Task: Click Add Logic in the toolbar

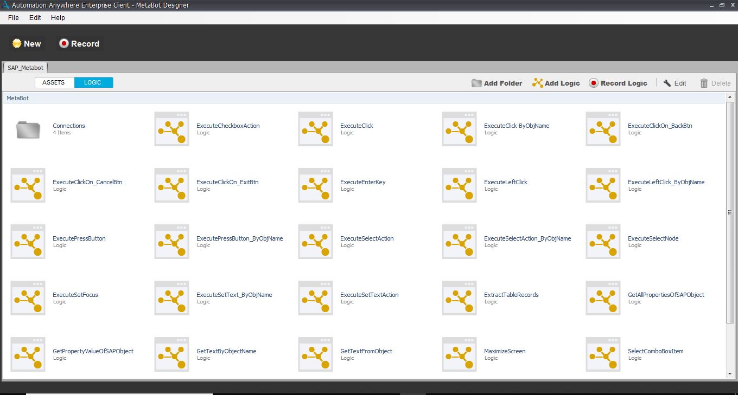Action: 556,83
